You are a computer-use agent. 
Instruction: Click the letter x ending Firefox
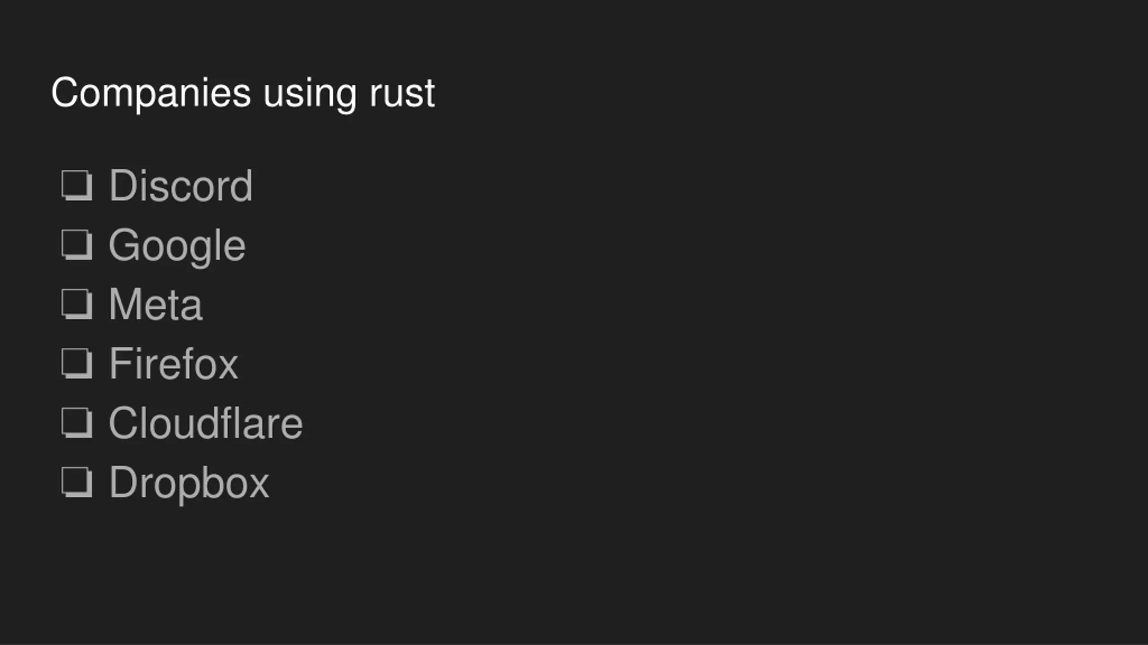(227, 367)
